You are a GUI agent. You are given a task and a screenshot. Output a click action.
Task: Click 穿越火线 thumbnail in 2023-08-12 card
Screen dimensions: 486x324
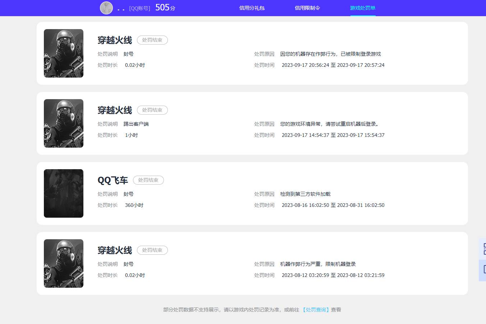(x=64, y=263)
